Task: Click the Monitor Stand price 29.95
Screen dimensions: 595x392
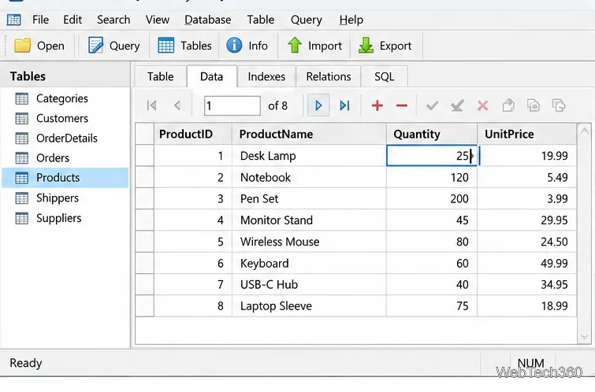Action: [x=526, y=220]
